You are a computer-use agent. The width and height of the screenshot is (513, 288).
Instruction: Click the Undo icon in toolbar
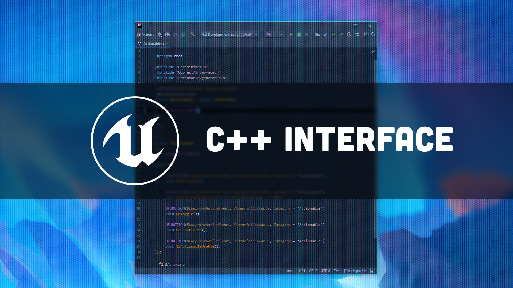(357, 34)
